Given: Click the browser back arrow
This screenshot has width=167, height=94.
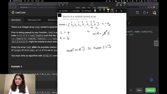Looking at the screenshot, I should click(x=10, y=7).
